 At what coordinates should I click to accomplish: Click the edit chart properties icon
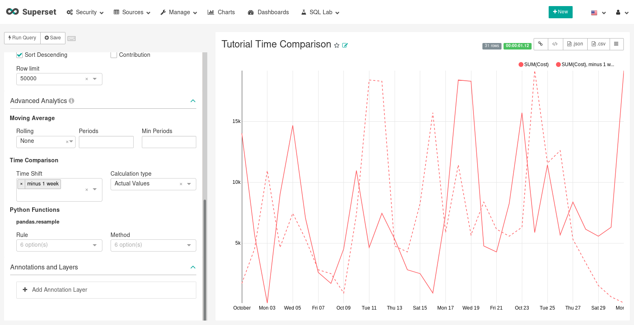click(345, 45)
